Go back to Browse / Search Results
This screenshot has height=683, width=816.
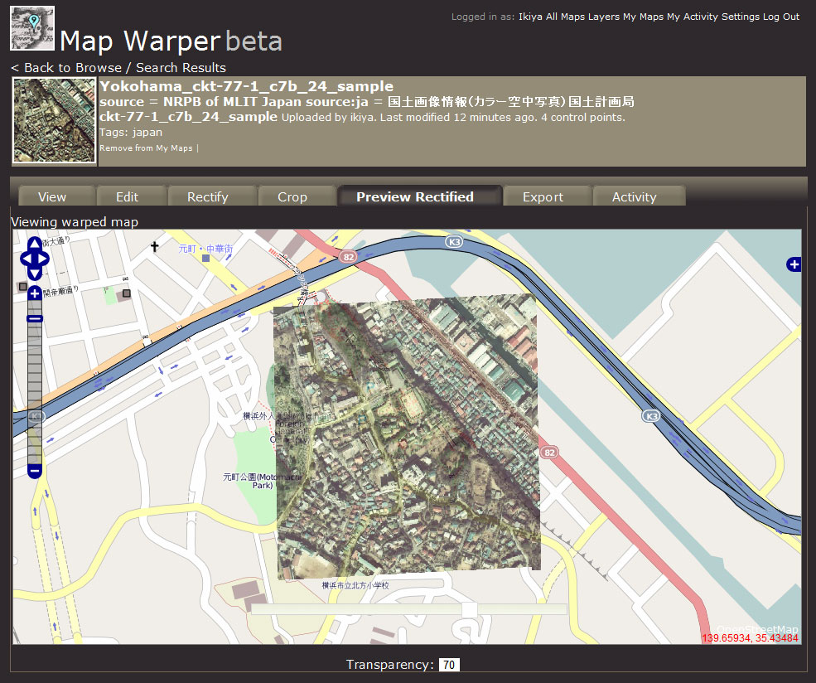tap(118, 68)
